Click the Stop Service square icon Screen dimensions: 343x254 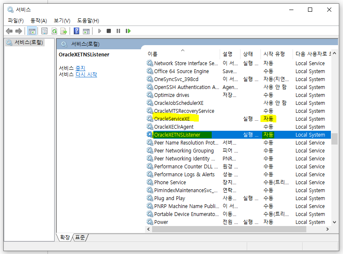(x=109, y=31)
